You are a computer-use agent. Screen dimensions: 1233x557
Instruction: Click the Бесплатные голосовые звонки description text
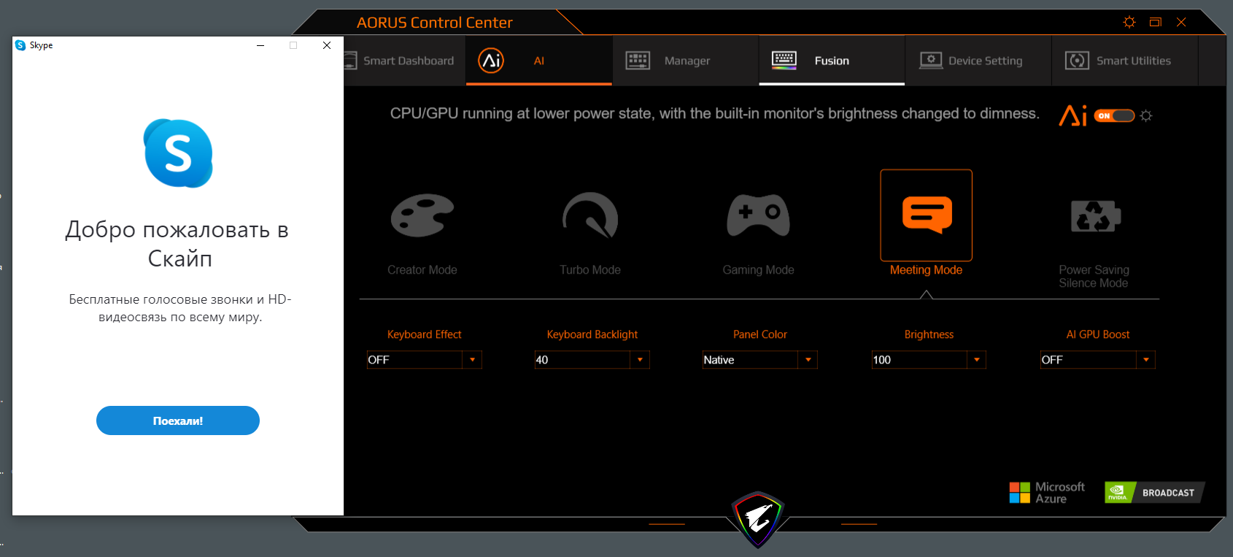[180, 308]
